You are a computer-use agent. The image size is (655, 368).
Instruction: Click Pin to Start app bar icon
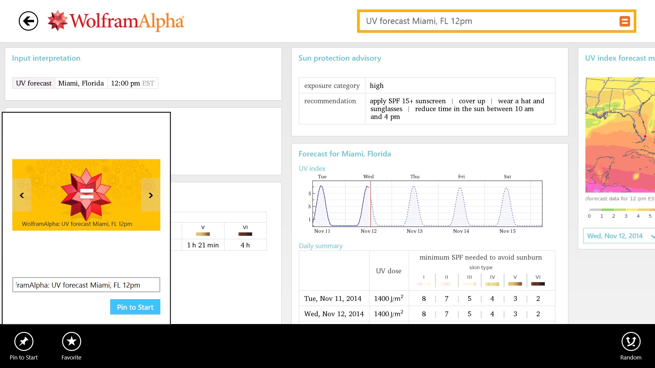click(24, 341)
